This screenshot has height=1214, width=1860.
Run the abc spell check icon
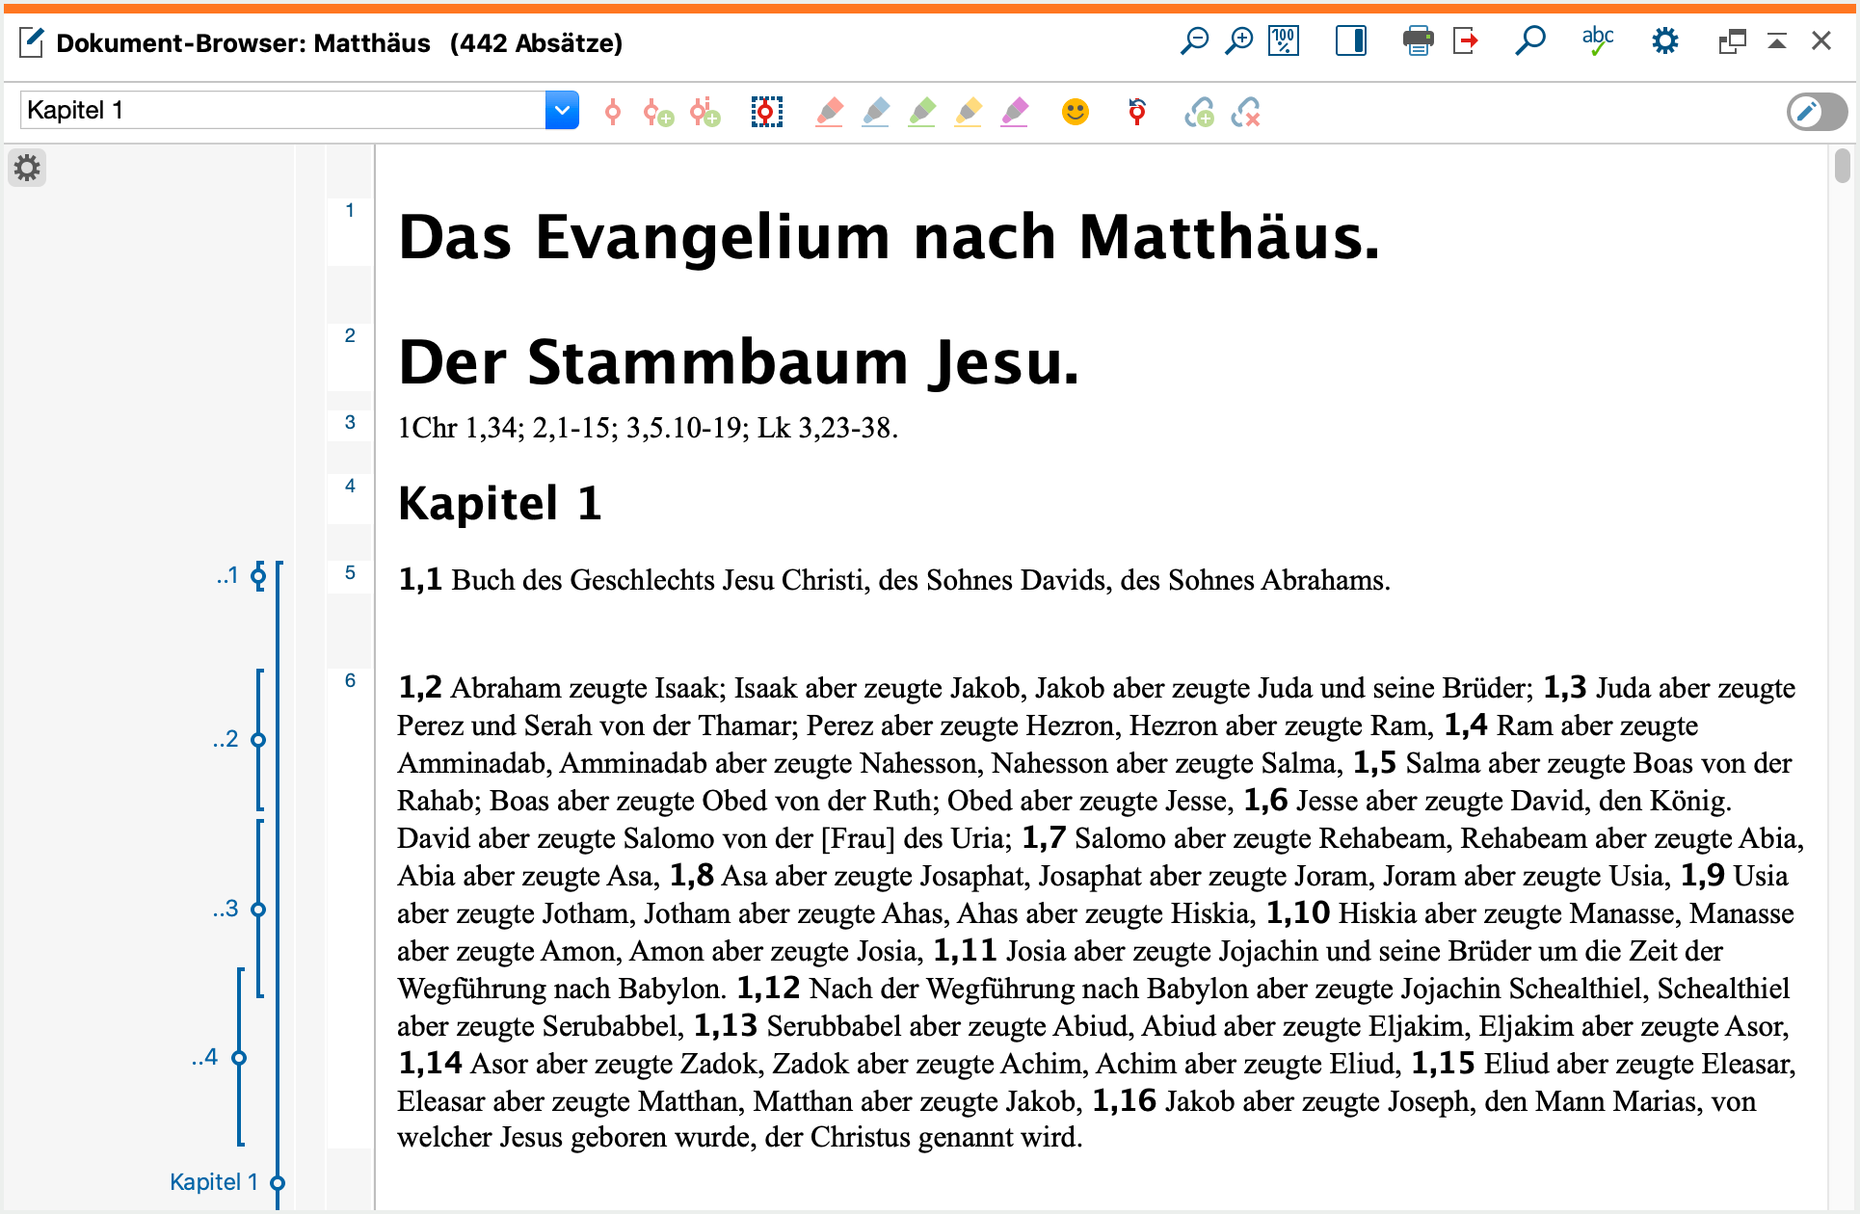[x=1597, y=41]
